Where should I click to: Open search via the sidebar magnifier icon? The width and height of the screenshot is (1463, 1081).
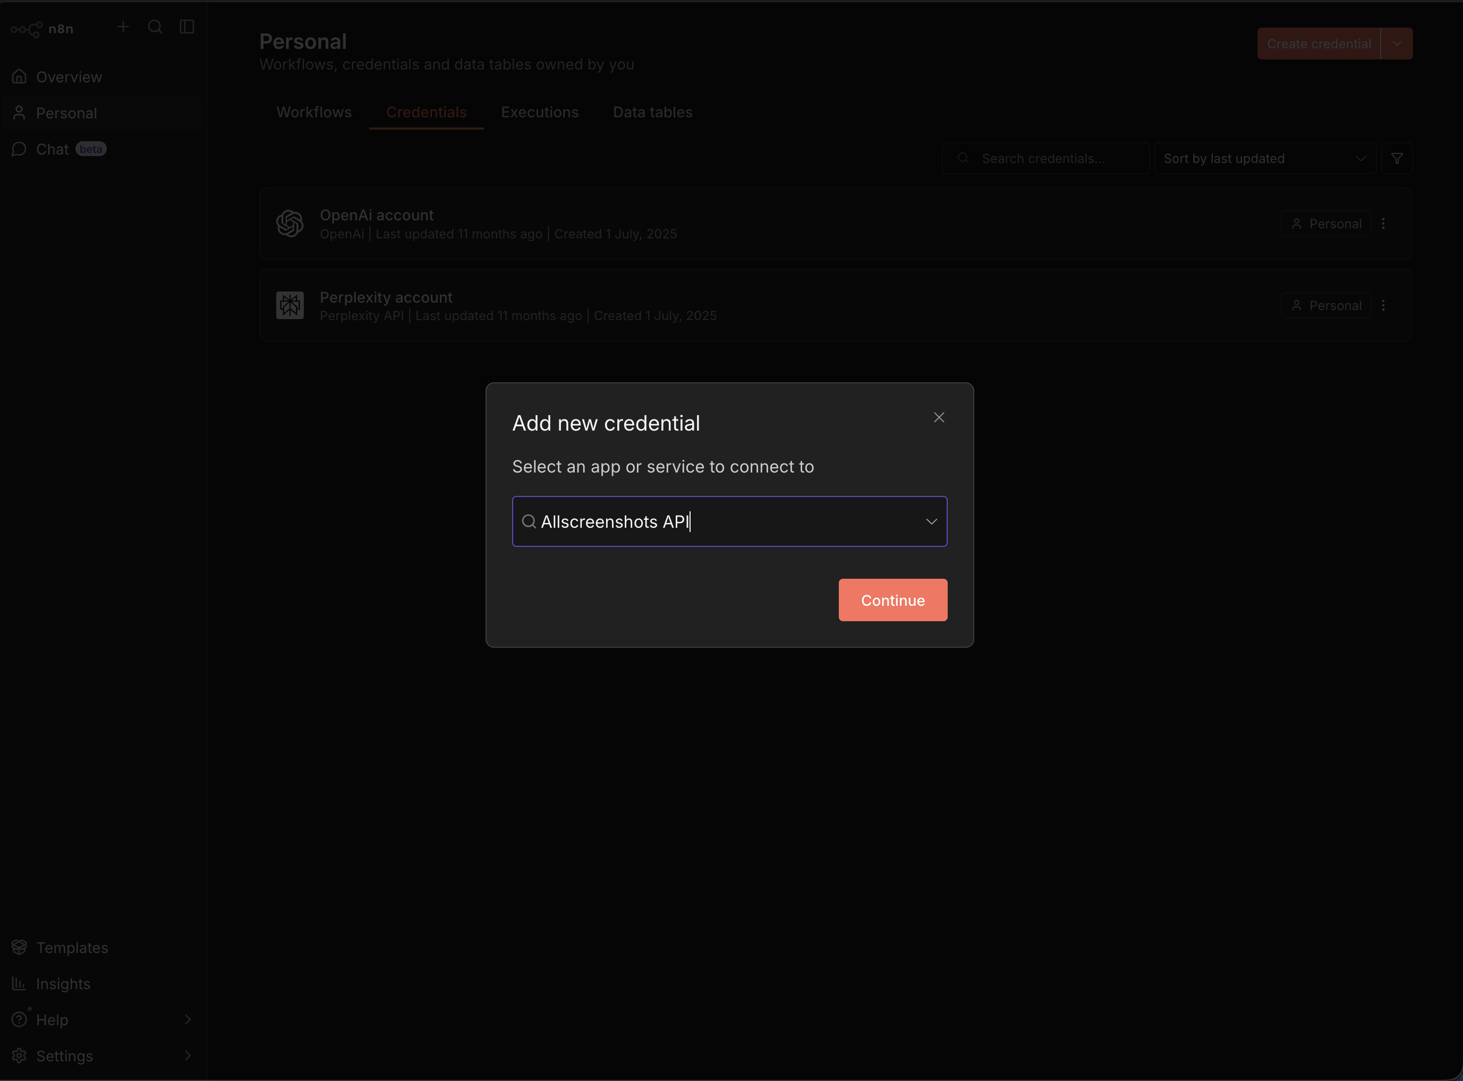[x=155, y=27]
